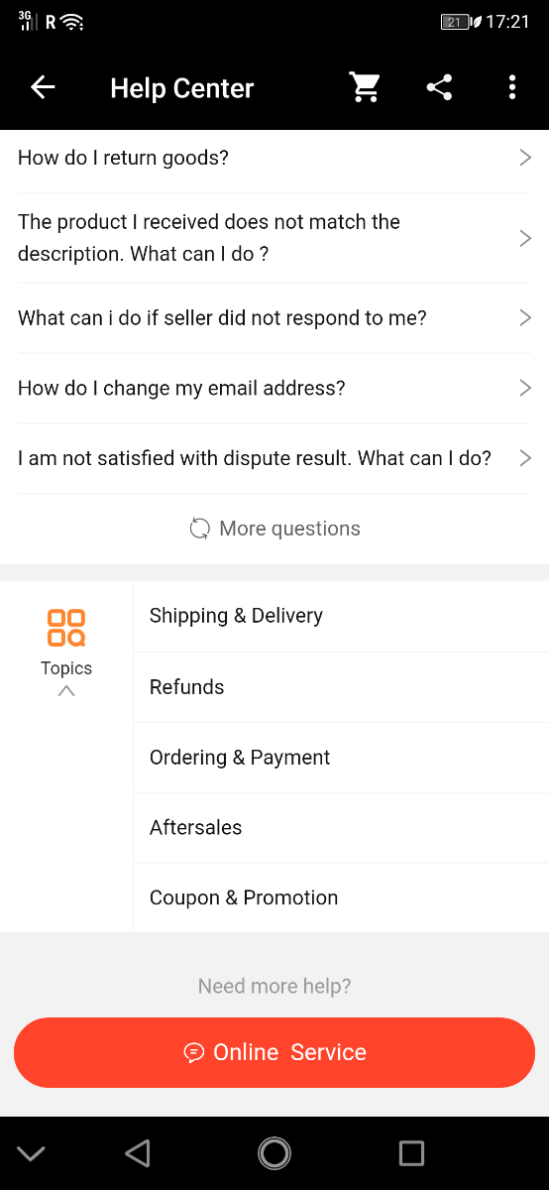Expand chevron for 'How do I return goods?'
The image size is (549, 1190).
[525, 158]
